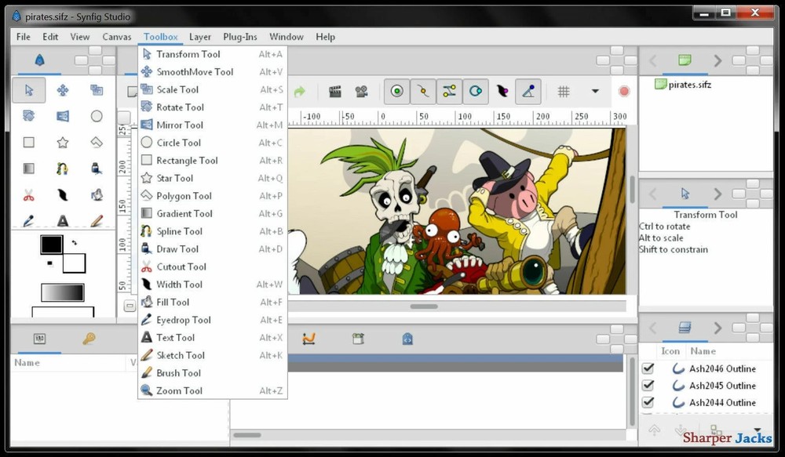This screenshot has height=457, width=785.
Task: Select the Spline tool icon in toolbox panel
Action: coord(63,169)
